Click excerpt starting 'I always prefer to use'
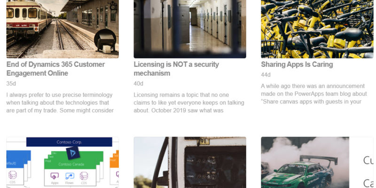The height and width of the screenshot is (188, 376). 60,102
